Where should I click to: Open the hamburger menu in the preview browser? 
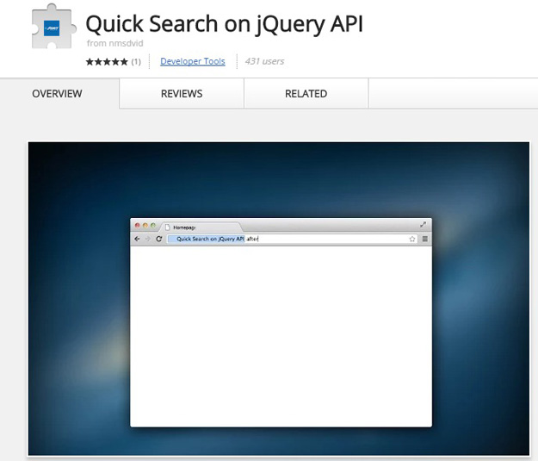click(424, 239)
